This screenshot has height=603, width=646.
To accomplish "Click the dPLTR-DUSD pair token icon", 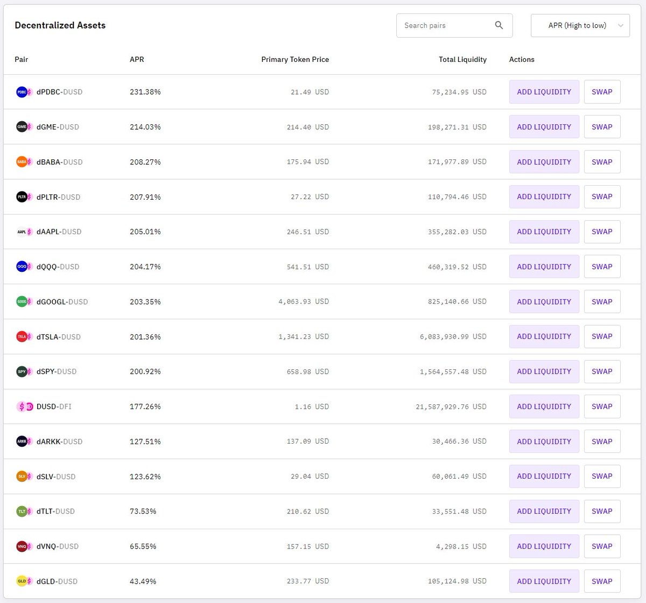I will 25,197.
